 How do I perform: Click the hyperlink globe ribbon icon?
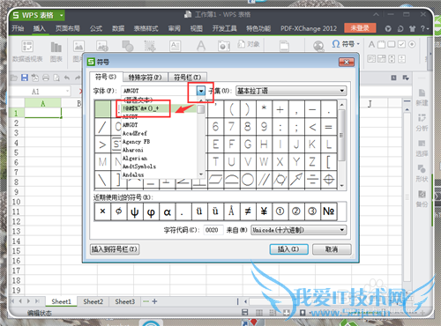[x=318, y=46]
